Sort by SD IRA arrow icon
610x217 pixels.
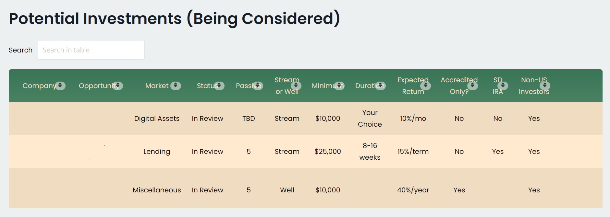click(503, 86)
